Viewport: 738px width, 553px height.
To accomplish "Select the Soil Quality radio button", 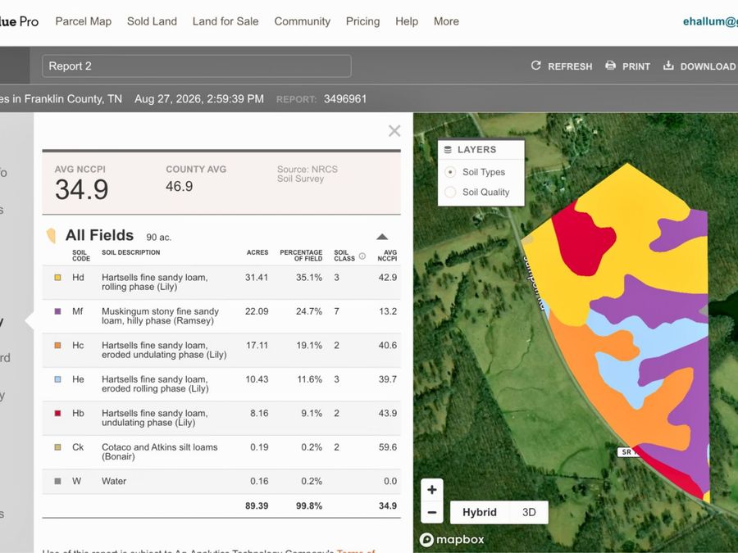I will coord(450,192).
